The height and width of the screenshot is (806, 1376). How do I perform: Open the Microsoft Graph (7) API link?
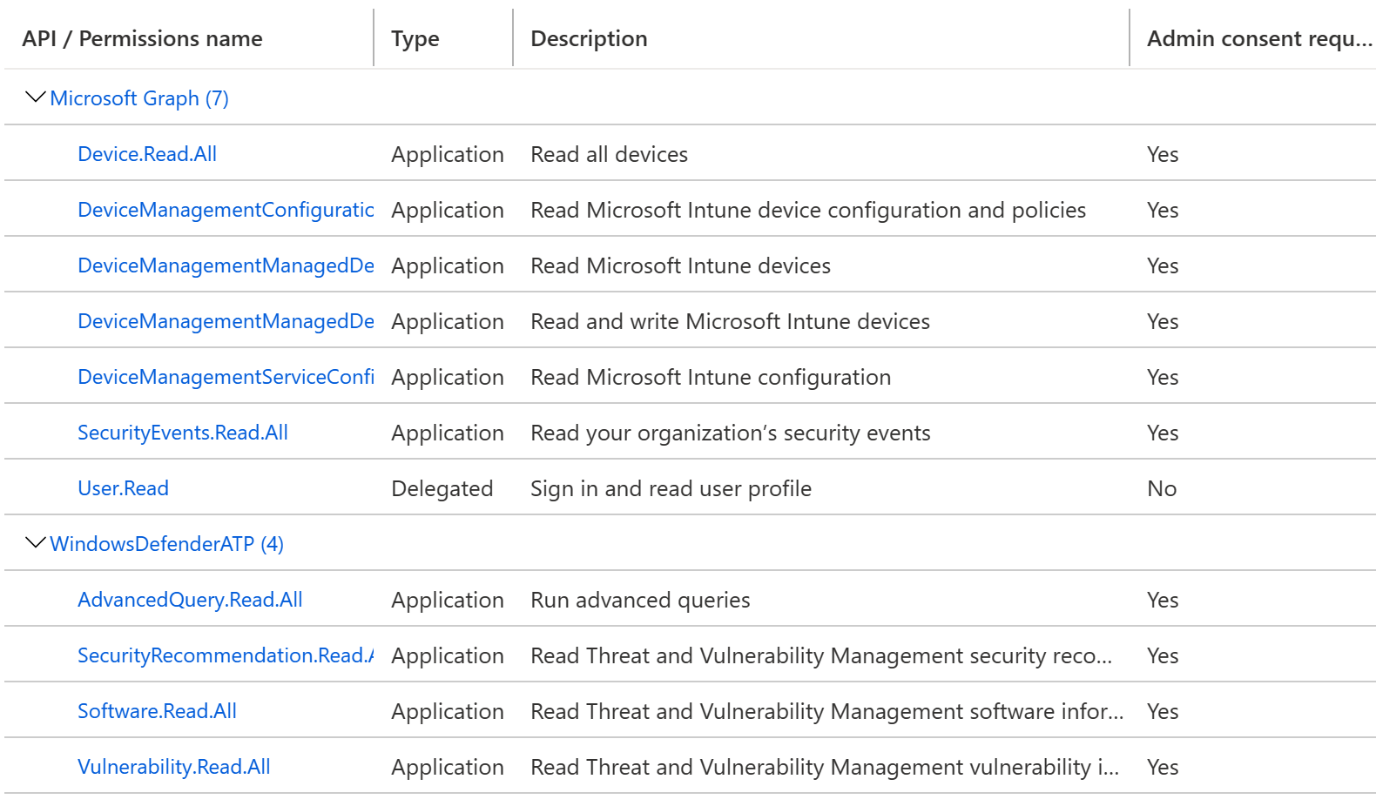pos(139,98)
